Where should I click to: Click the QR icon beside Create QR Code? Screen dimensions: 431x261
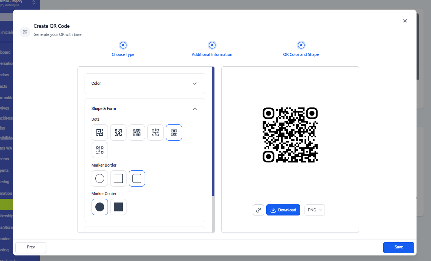(25, 32)
